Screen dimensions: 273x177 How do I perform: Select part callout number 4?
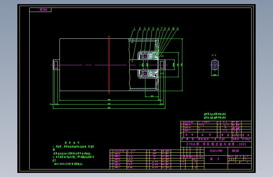coord(149,29)
